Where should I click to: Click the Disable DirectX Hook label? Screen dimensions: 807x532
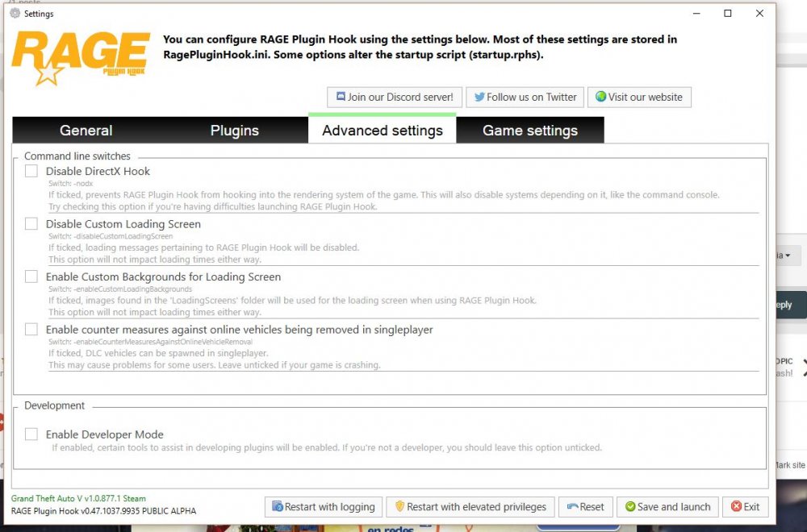[98, 171]
